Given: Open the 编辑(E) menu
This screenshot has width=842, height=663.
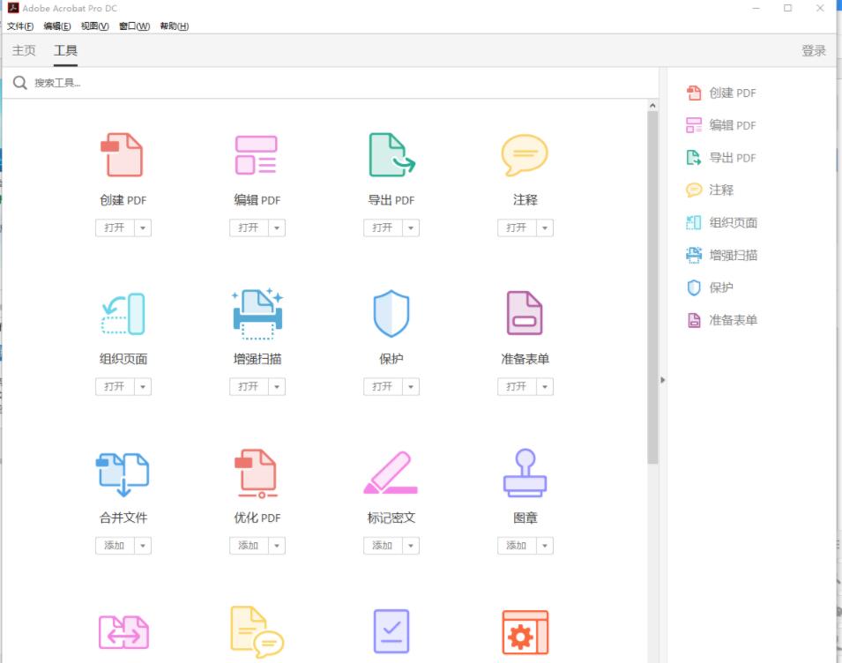Looking at the screenshot, I should coord(57,26).
